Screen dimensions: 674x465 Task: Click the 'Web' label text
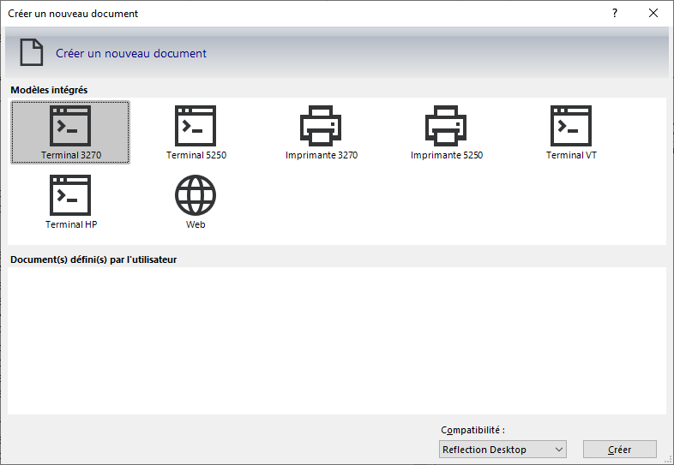(x=196, y=224)
